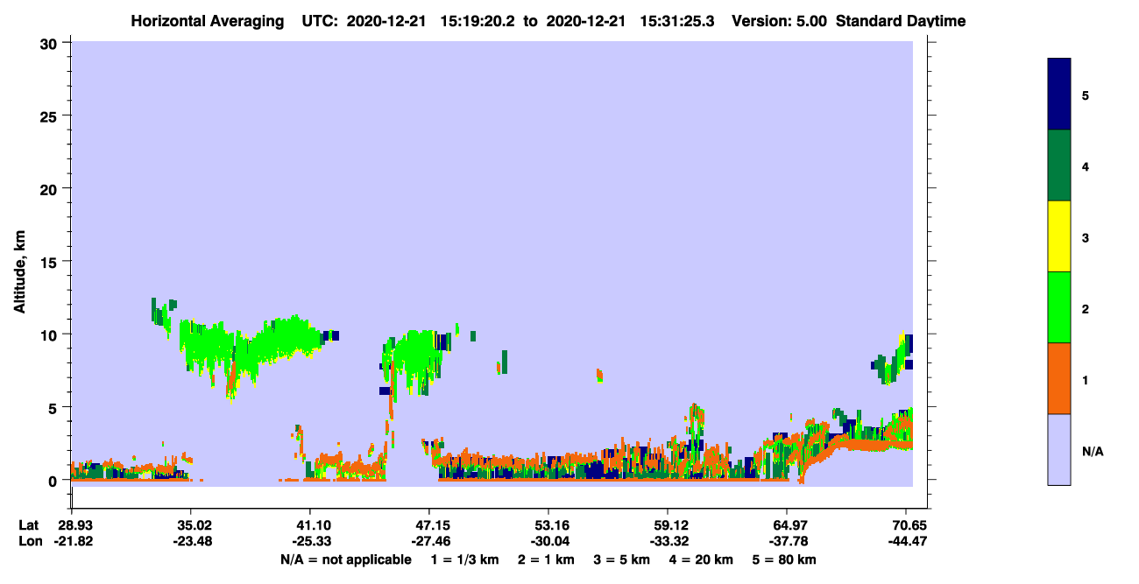1139x584 pixels.
Task: Click the dark blue colorbar segment labeled 5
Action: [x=1059, y=95]
